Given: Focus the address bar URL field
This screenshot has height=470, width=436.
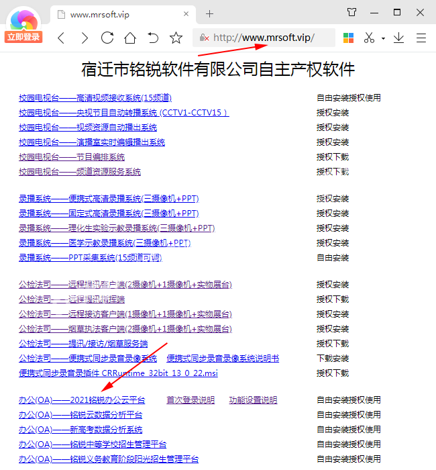Looking at the screenshot, I should tap(264, 38).
